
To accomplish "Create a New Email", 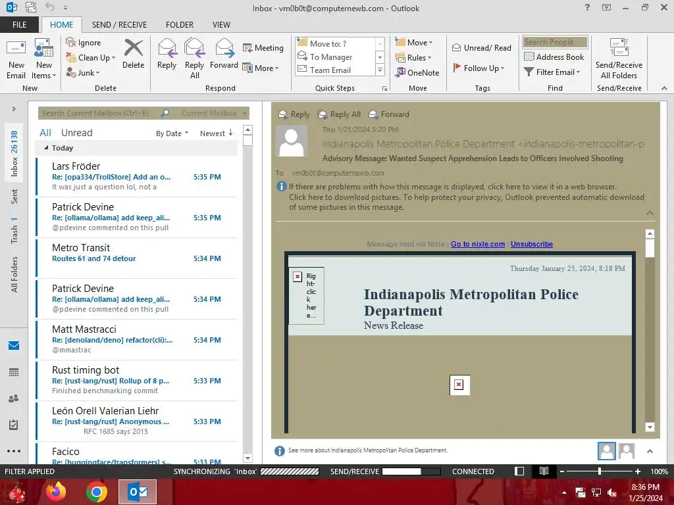I will (16, 59).
